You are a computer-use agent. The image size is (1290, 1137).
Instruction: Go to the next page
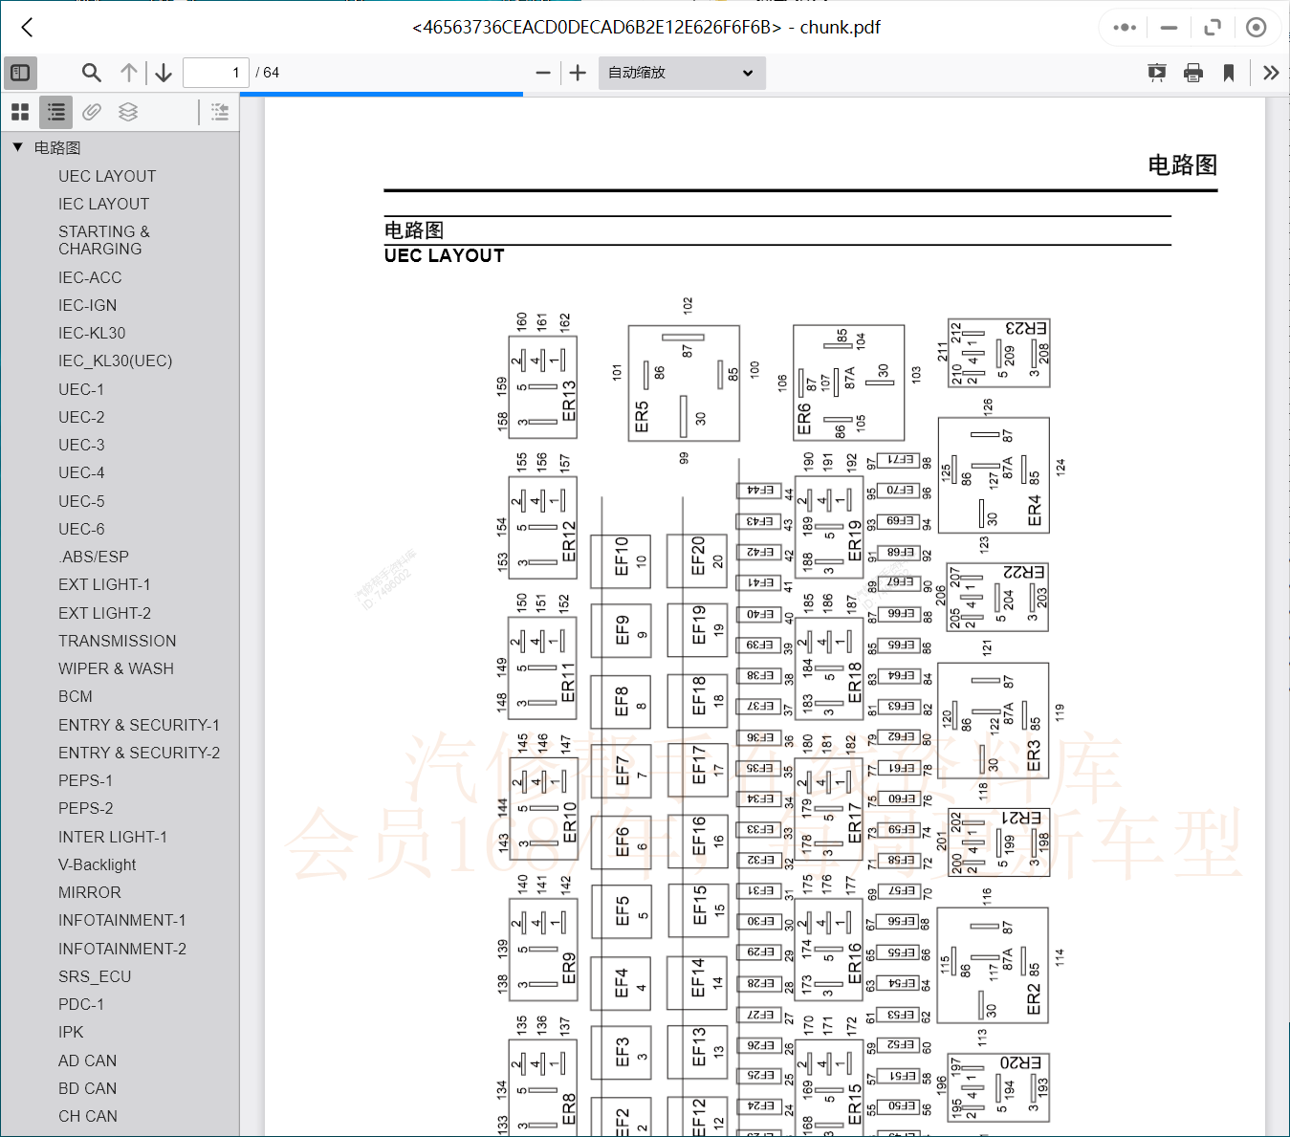click(x=163, y=72)
